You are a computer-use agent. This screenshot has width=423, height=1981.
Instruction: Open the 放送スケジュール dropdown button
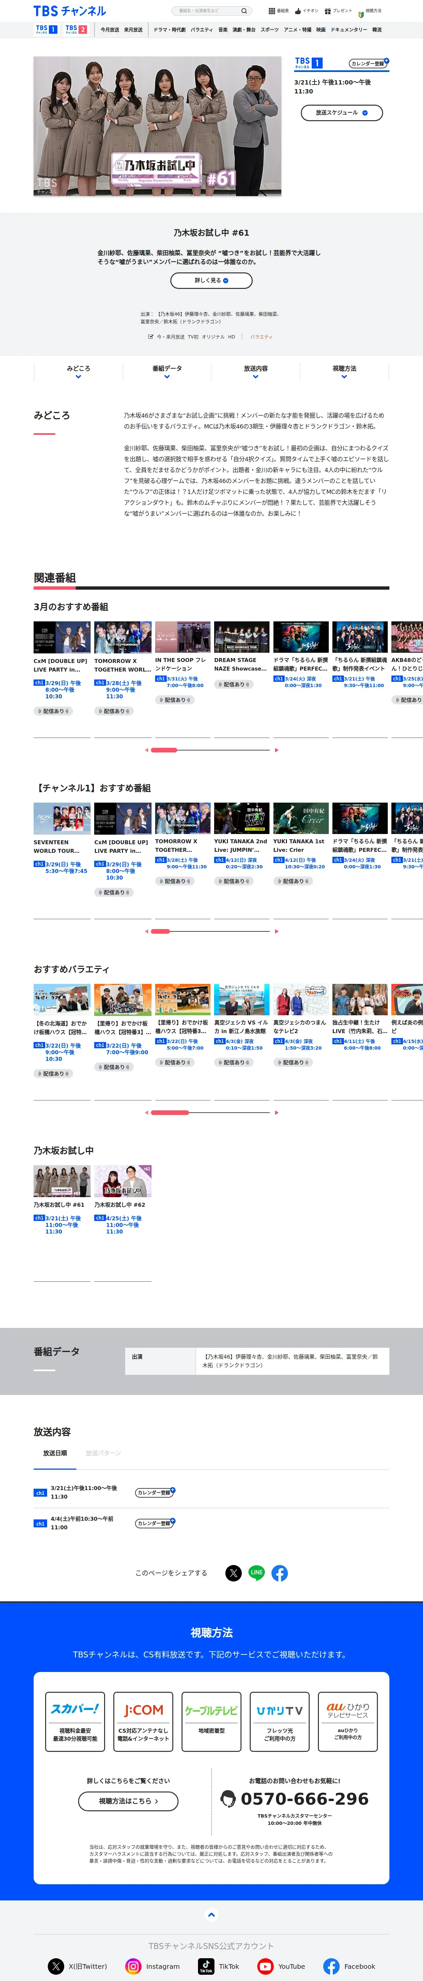342,112
